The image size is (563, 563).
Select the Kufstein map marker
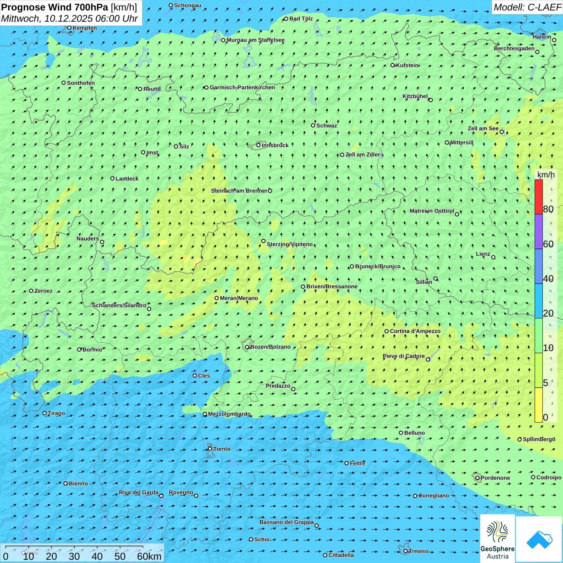pyautogui.click(x=393, y=65)
